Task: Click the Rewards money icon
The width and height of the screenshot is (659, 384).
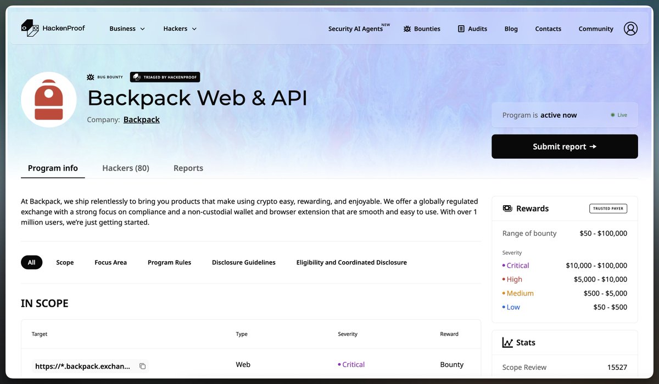Action: (507, 208)
